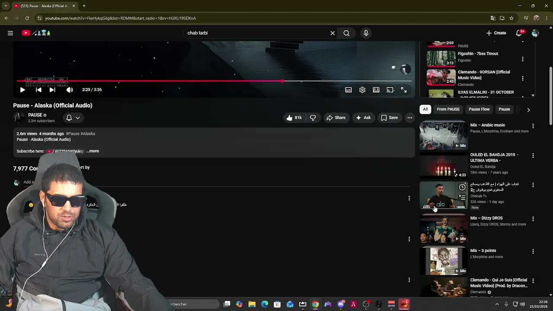Open player settings gear
The image size is (553, 311).
362,90
